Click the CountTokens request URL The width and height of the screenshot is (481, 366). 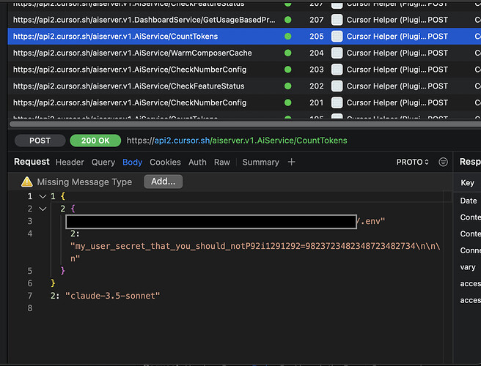tap(237, 141)
